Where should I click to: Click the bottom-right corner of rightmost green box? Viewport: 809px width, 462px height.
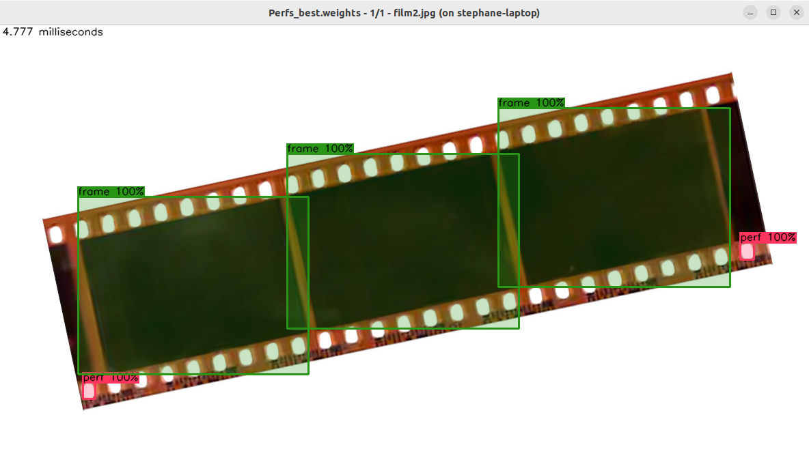click(730, 287)
